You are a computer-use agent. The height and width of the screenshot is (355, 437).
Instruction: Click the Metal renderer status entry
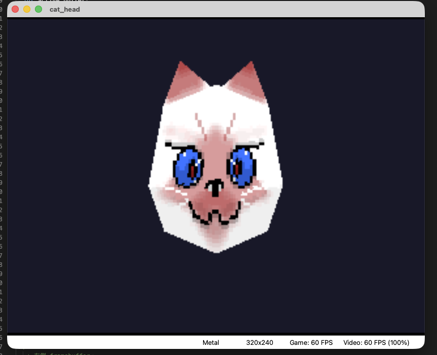tap(211, 342)
